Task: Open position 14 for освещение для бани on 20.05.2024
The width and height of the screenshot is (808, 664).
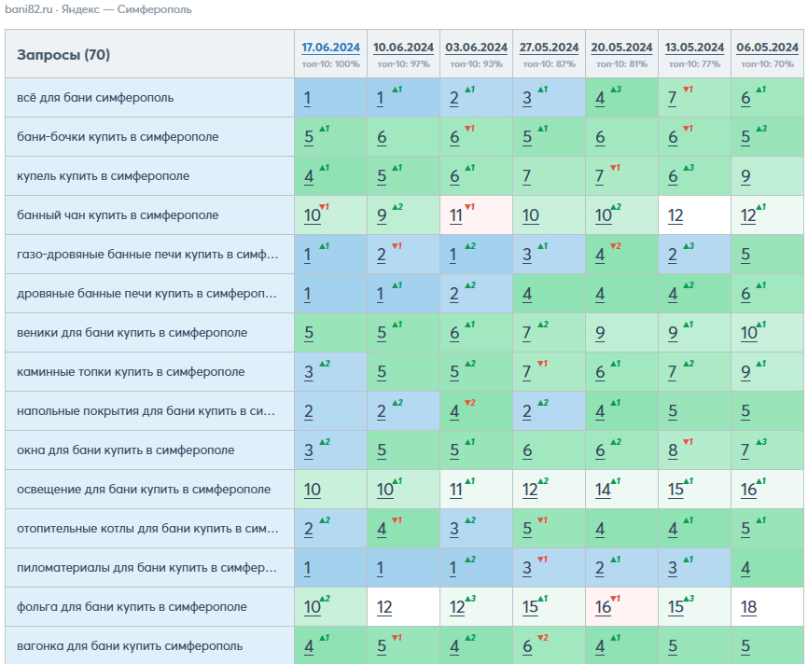Action: point(603,490)
